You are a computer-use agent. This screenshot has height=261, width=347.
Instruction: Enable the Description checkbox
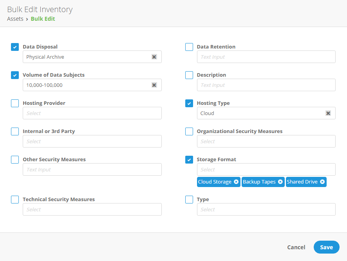click(189, 75)
